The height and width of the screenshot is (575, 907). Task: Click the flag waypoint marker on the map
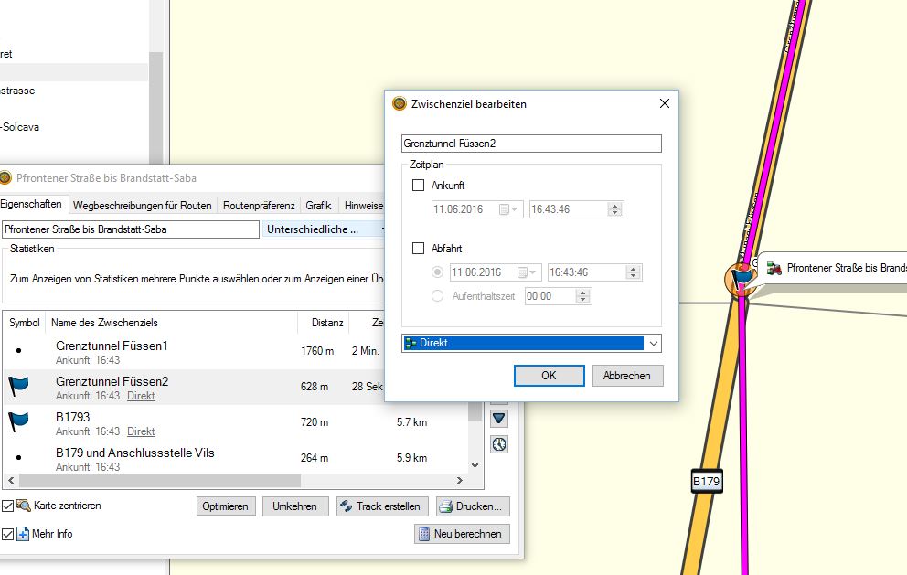[x=739, y=278]
